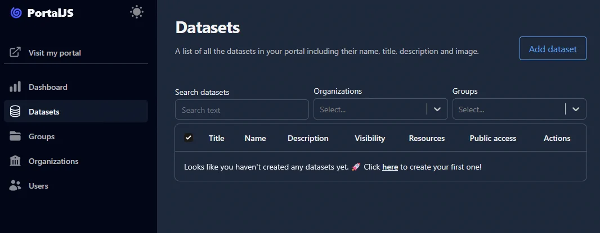
Task: Click the Dashboard bar chart icon
Action: click(x=15, y=86)
